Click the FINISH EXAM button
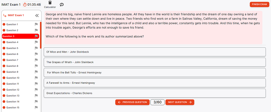 coord(259,4)
